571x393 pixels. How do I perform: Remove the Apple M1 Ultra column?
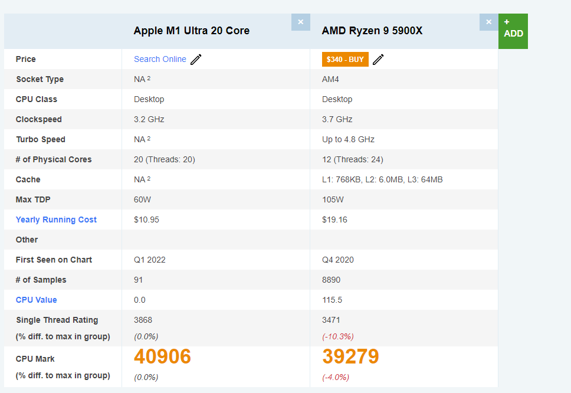(x=300, y=22)
